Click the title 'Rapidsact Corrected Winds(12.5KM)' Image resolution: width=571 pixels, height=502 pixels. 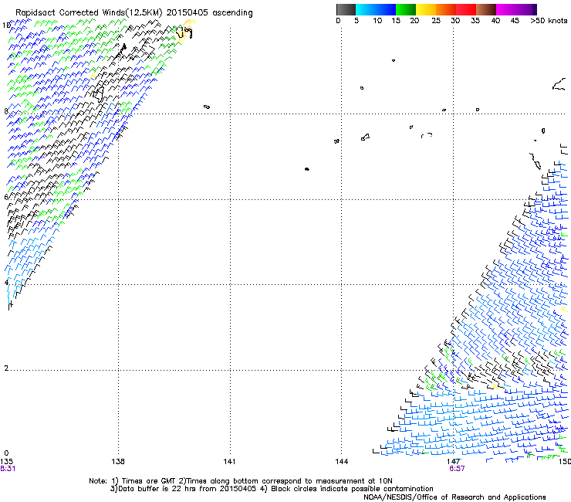[89, 13]
